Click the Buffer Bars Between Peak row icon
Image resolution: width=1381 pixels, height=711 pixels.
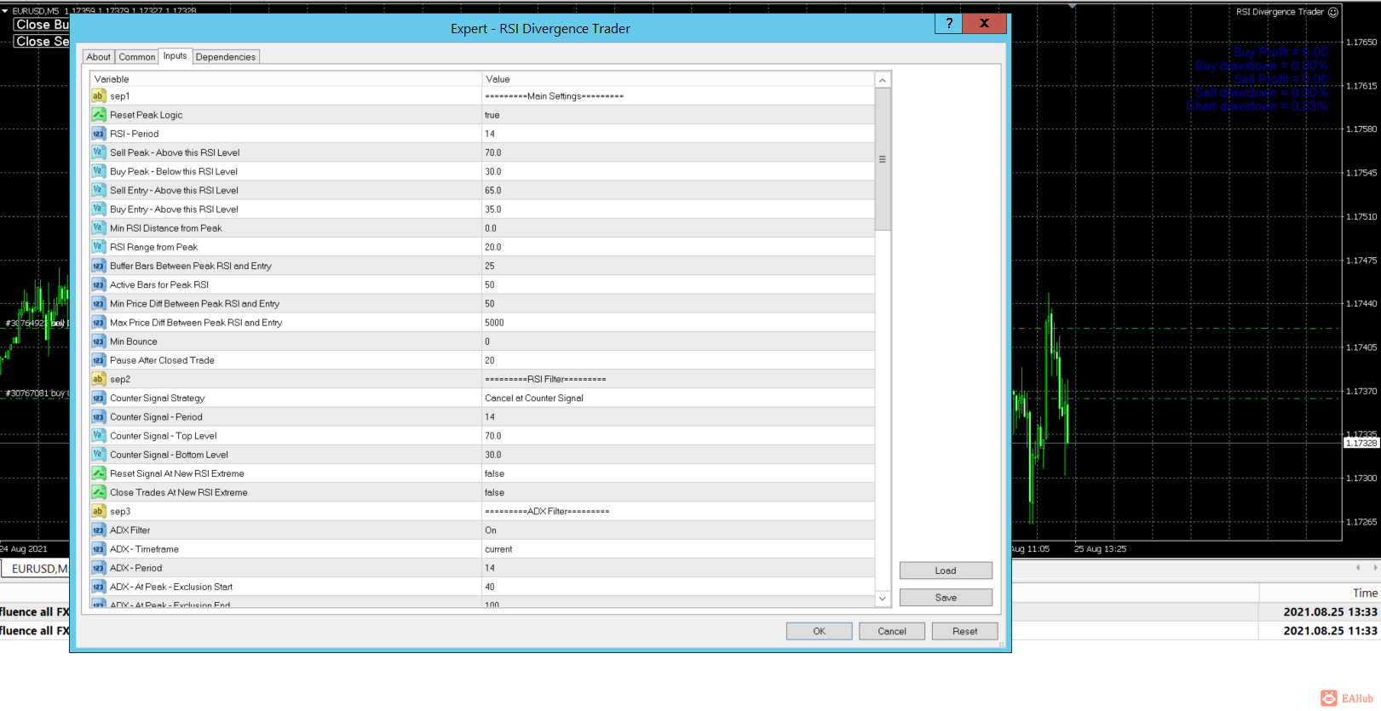[99, 266]
